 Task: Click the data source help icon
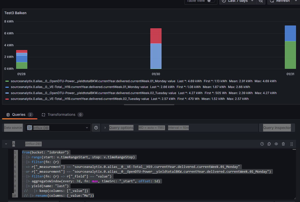pos(96,128)
